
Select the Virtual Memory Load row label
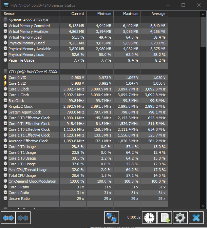click(x=25, y=37)
